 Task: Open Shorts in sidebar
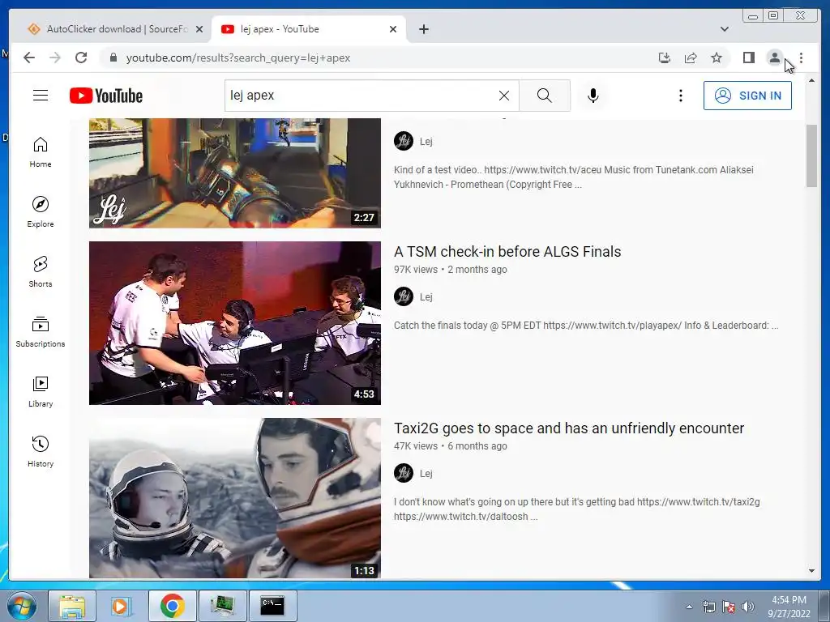click(41, 272)
